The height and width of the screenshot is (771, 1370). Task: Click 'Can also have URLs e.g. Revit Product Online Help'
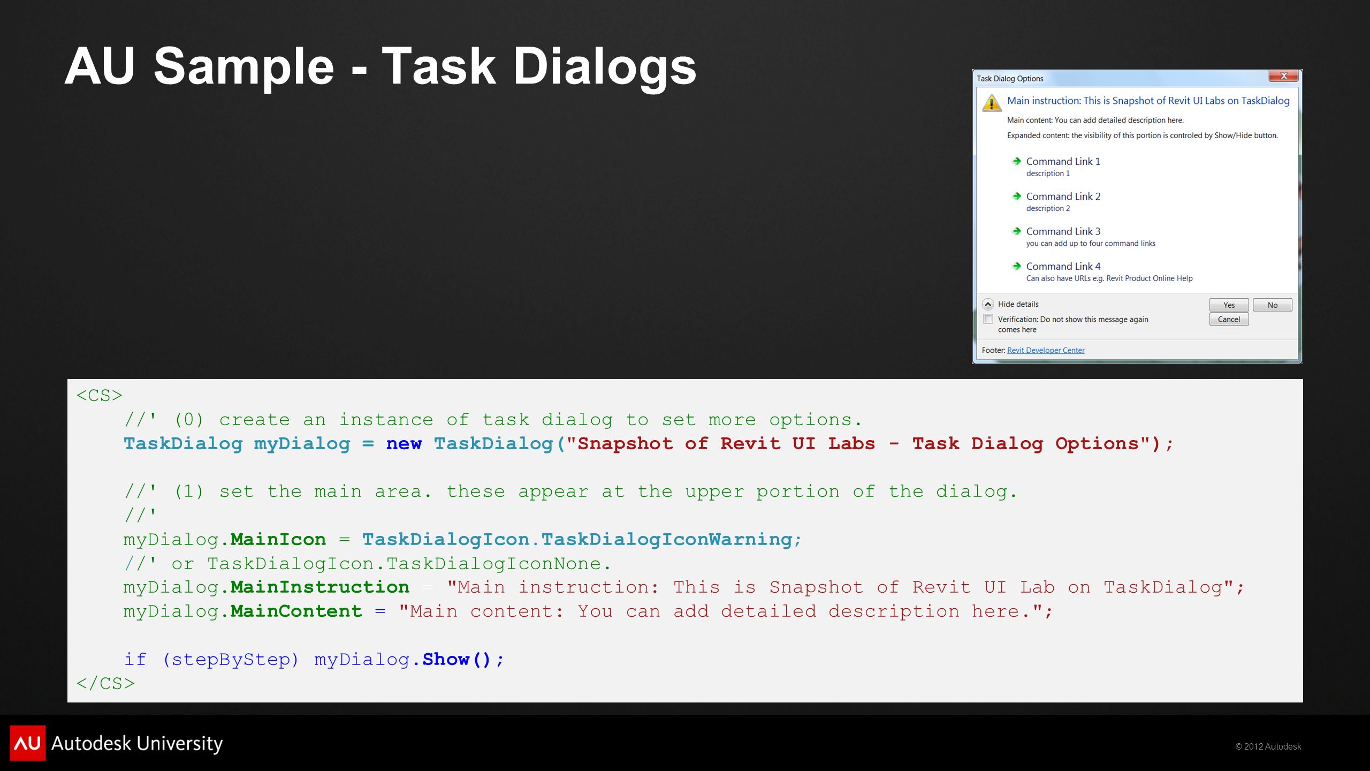point(1109,278)
